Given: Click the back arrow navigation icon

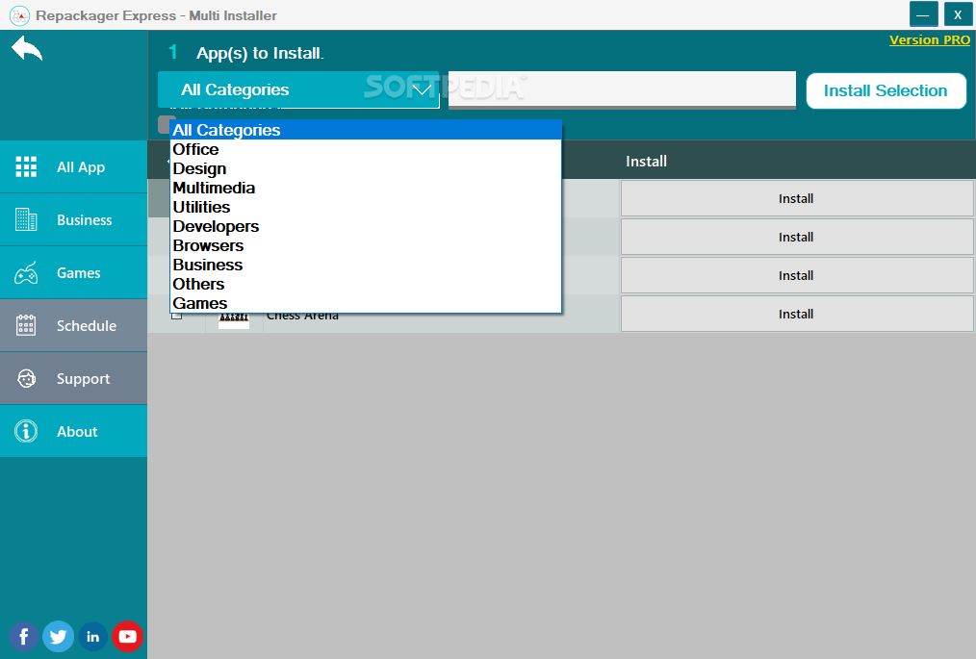Looking at the screenshot, I should tap(26, 47).
